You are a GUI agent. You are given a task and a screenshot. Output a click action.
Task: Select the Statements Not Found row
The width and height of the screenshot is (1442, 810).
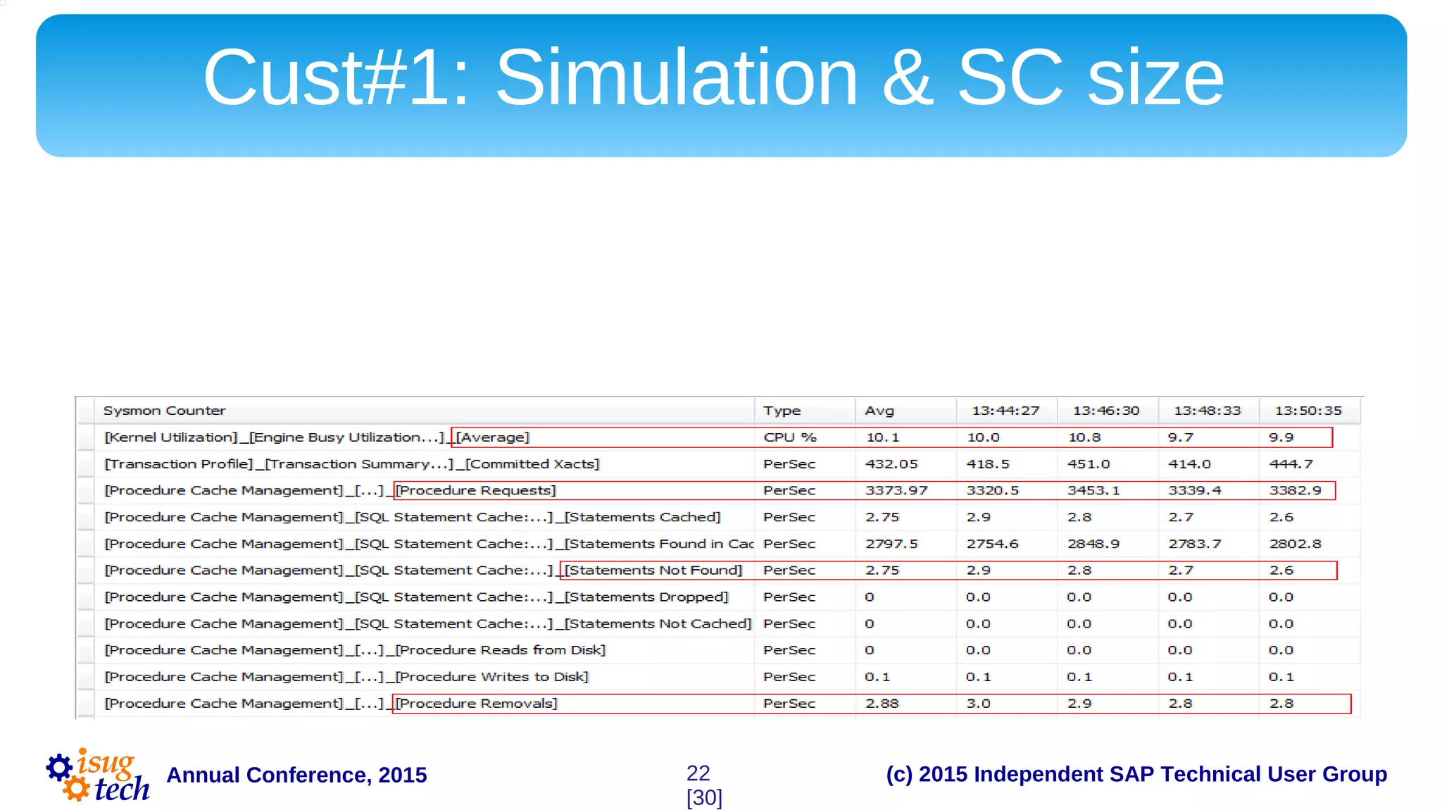tap(718, 571)
